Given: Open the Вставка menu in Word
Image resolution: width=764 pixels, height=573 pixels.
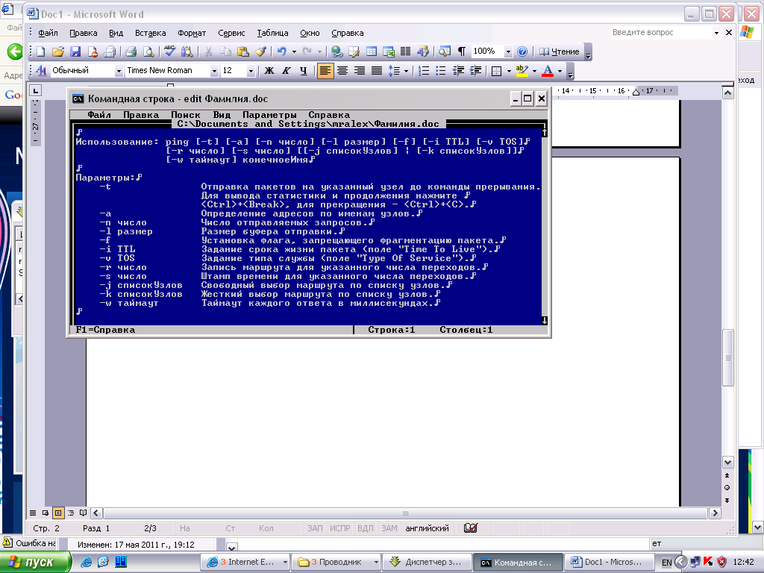Looking at the screenshot, I should coord(150,33).
